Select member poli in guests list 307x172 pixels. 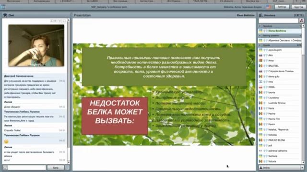(x=280, y=145)
